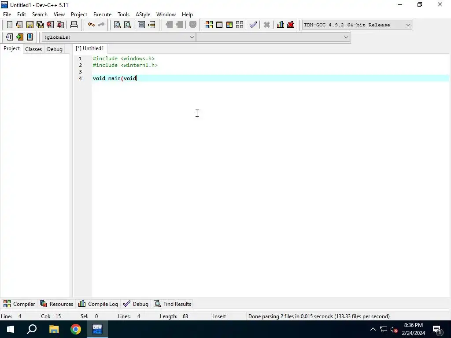Open the File menu
The width and height of the screenshot is (451, 338).
pos(7,15)
